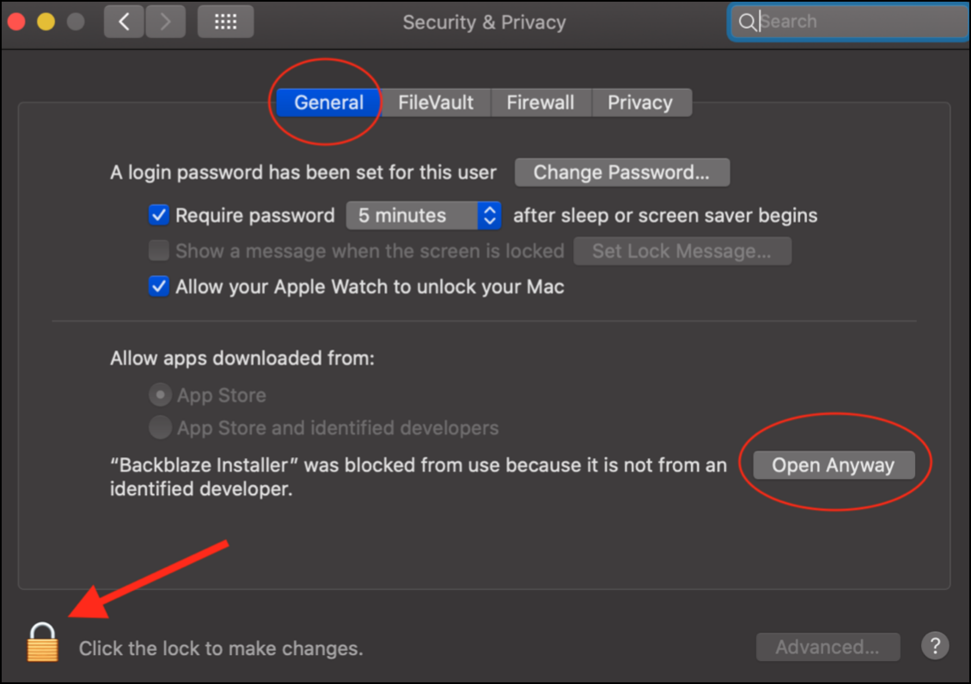Open the 5 minutes delay dropdown
This screenshot has height=684, width=971.
[424, 215]
